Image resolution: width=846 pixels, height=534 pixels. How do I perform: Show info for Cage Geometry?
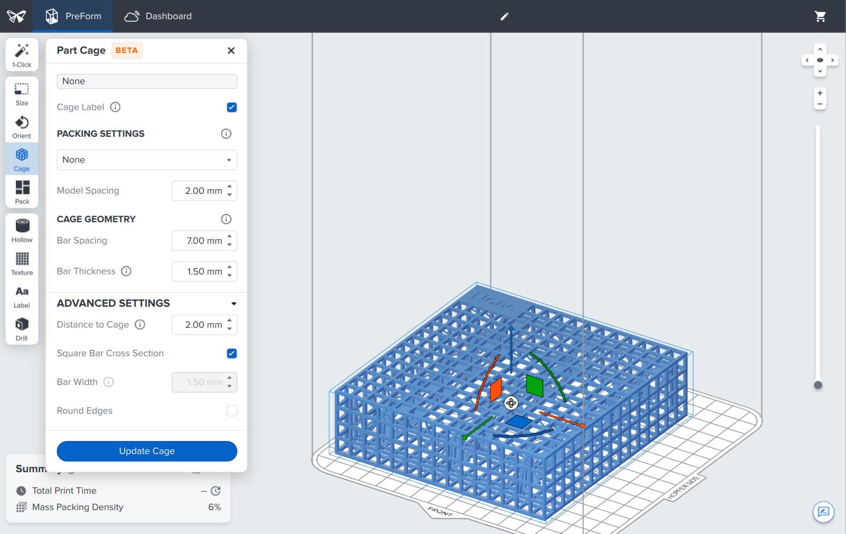[x=226, y=219]
